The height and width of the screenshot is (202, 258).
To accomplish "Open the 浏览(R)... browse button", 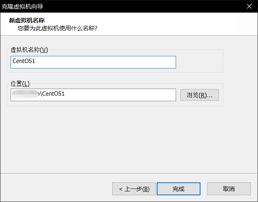I will pos(200,95).
